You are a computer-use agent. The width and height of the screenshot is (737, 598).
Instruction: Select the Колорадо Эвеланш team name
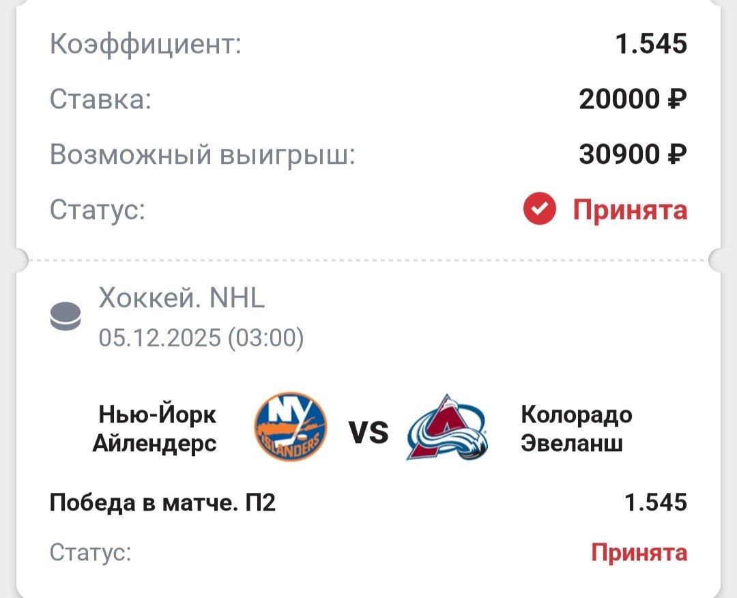coord(576,429)
